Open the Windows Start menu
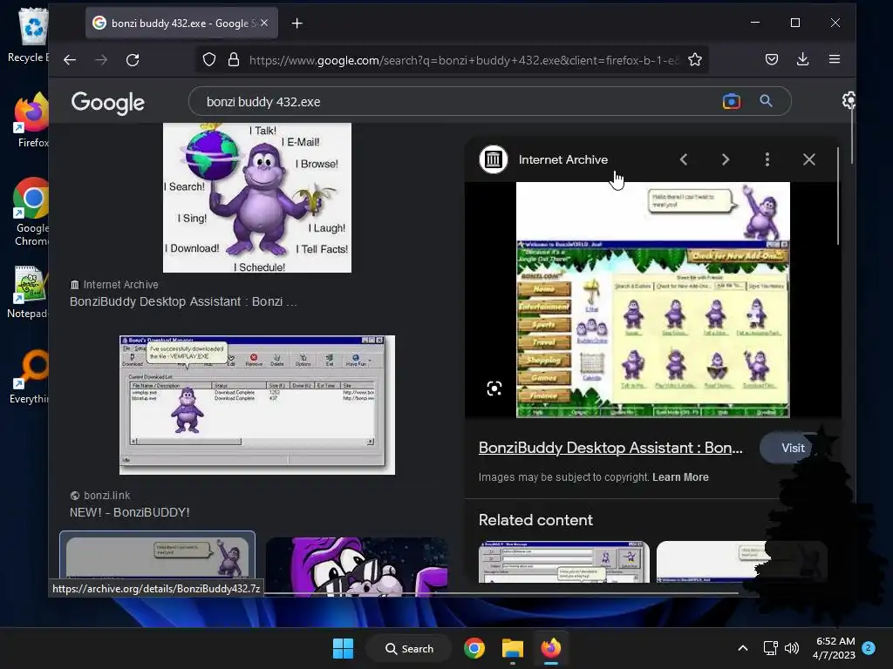The width and height of the screenshot is (893, 669). pos(343,648)
